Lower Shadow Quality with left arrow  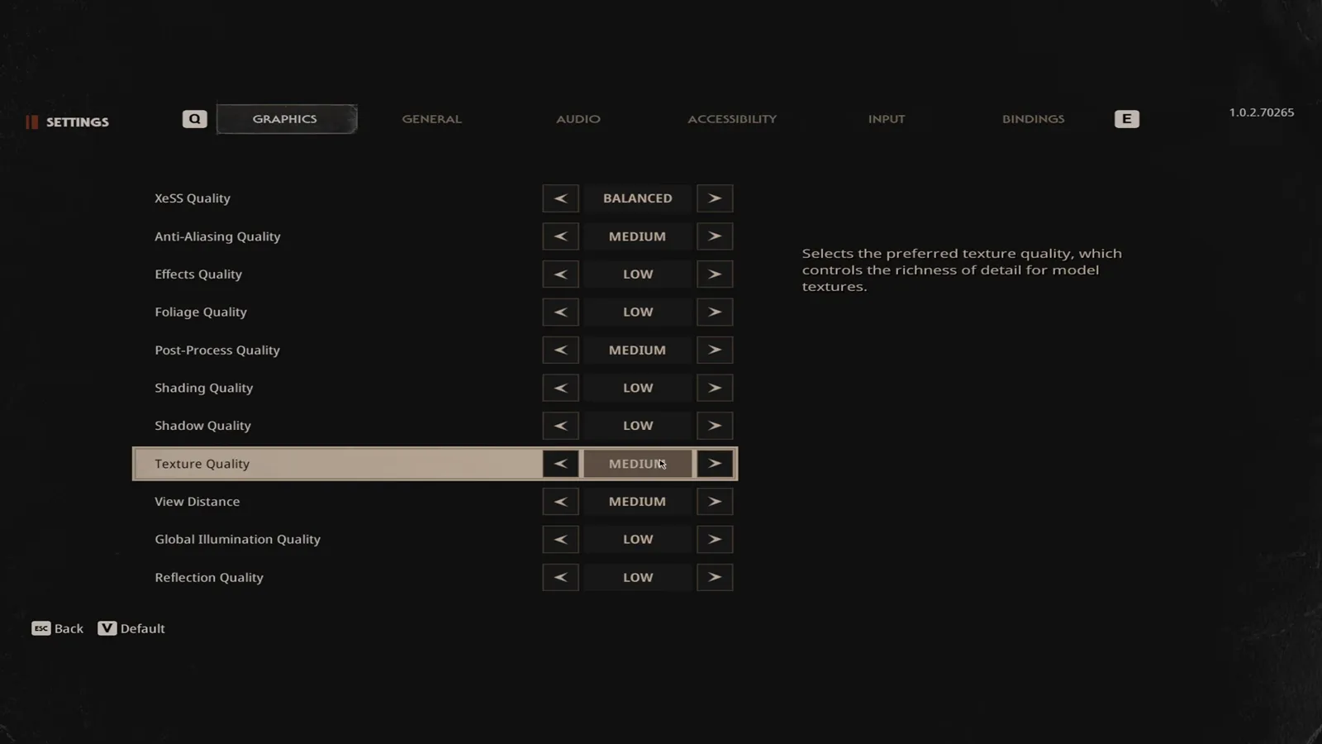(x=560, y=426)
